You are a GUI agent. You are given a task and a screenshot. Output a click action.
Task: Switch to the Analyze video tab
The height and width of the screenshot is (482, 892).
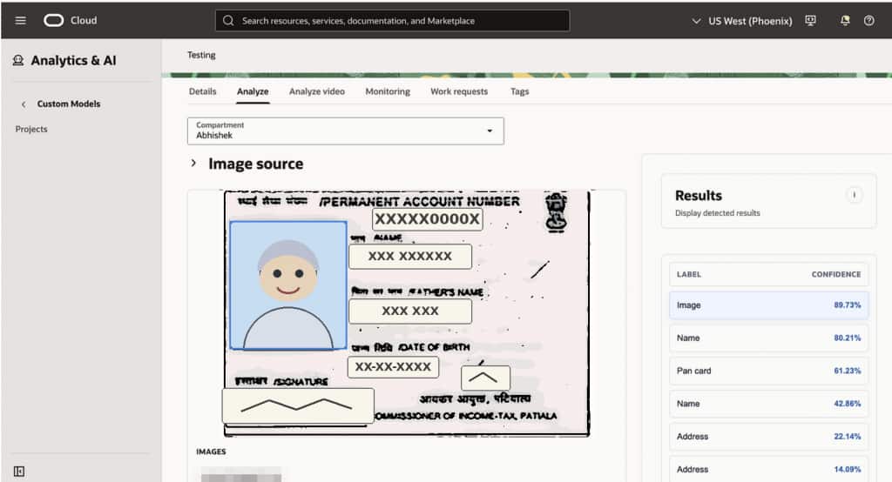click(x=317, y=91)
